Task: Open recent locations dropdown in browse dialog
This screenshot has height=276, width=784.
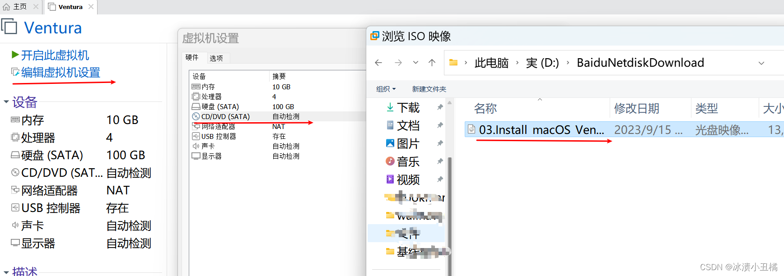Action: [415, 63]
